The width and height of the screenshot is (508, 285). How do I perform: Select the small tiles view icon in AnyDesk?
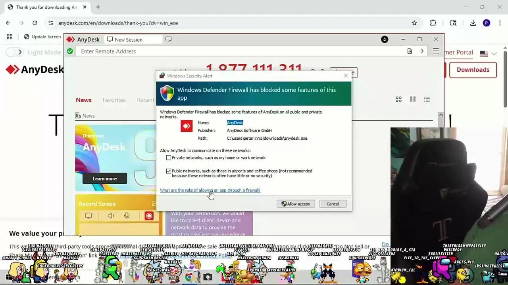tap(413, 99)
